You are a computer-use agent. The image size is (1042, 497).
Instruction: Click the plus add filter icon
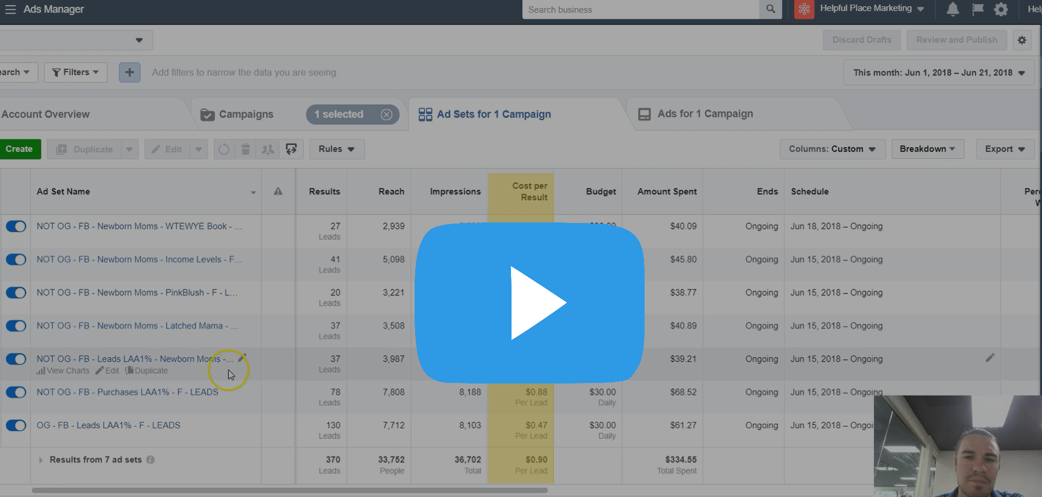[x=130, y=72]
